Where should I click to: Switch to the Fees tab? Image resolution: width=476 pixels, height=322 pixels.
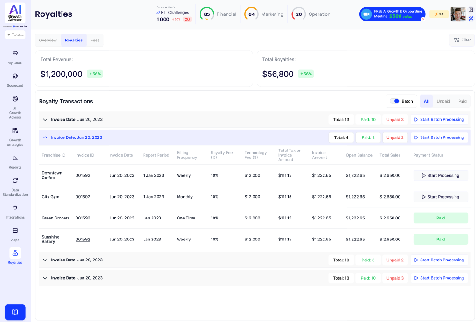[x=95, y=41]
